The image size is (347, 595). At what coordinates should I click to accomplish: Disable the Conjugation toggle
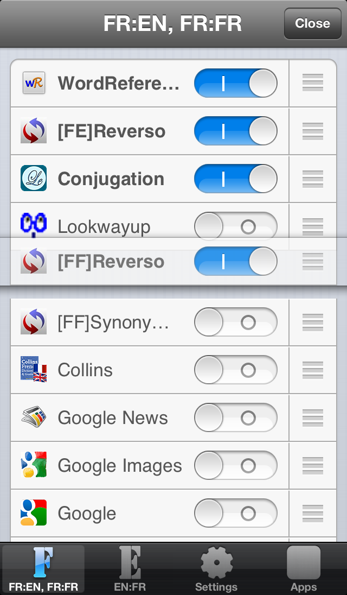click(x=236, y=179)
